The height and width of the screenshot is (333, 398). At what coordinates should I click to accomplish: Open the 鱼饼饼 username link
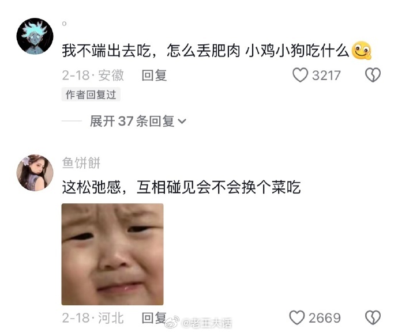pyautogui.click(x=81, y=163)
